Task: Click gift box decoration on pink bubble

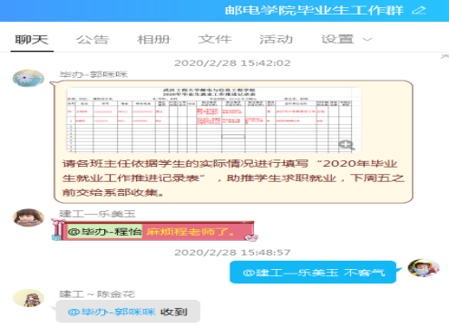Action: (x=58, y=230)
